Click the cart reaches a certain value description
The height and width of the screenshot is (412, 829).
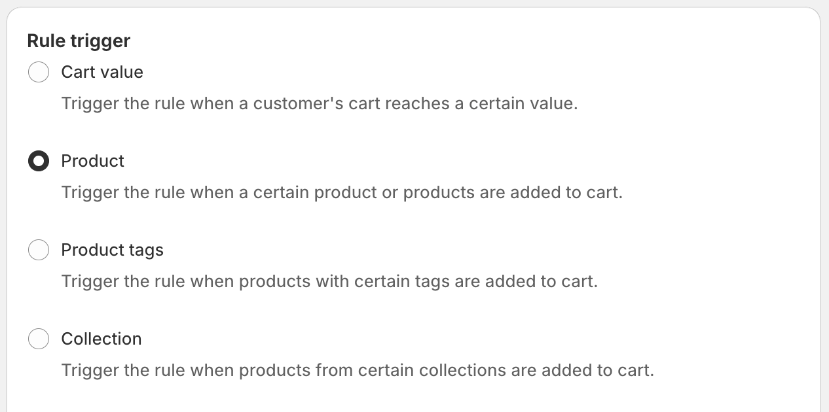(x=320, y=103)
